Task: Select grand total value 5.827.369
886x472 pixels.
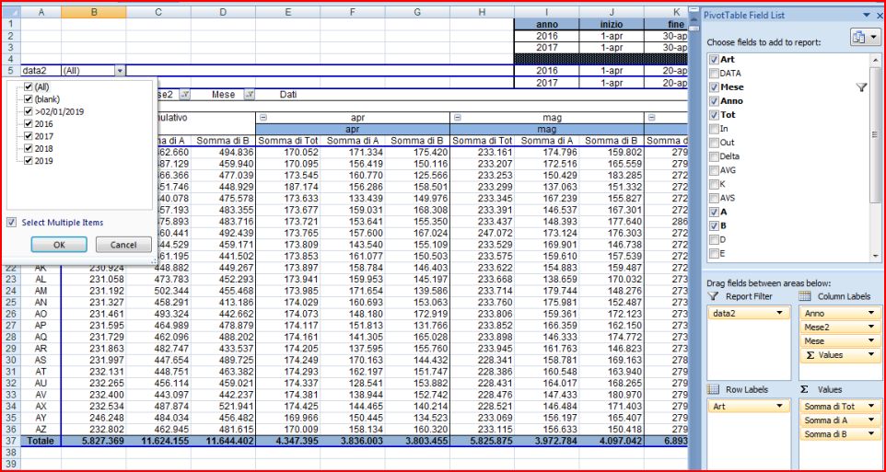Action: 93,441
